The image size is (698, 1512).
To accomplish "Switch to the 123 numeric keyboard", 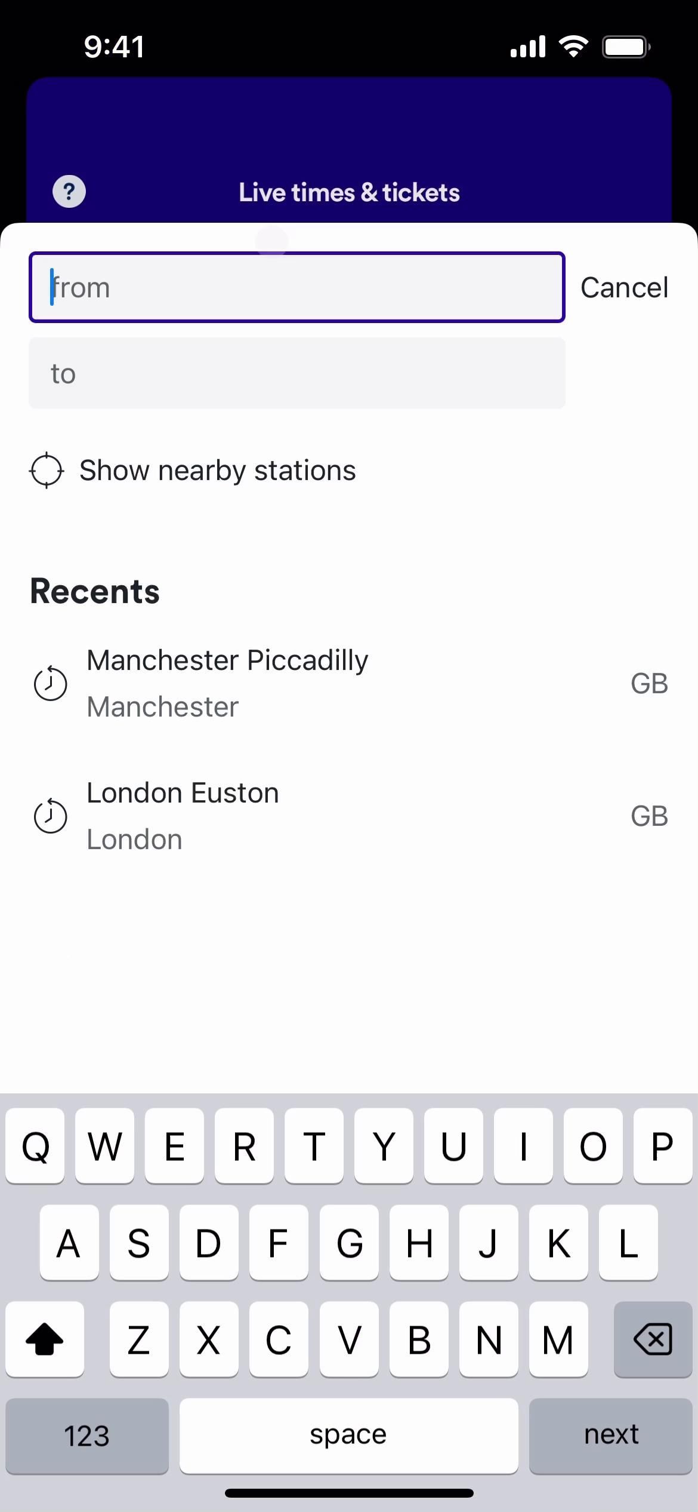I will tap(87, 1435).
